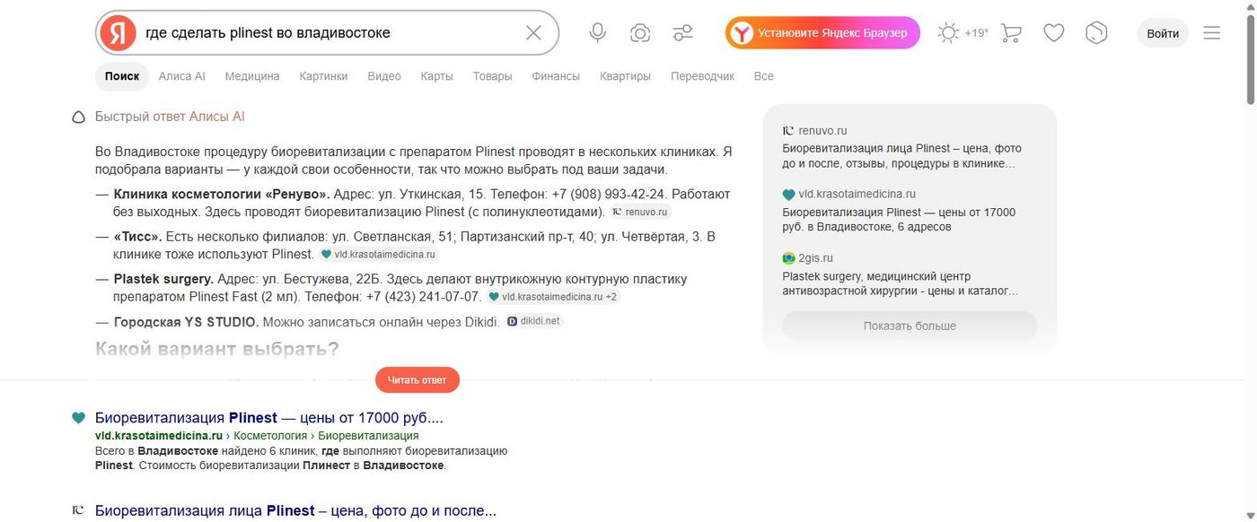Check the +19° weather widget
Viewport: 1257px width, 522px height.
tap(963, 33)
